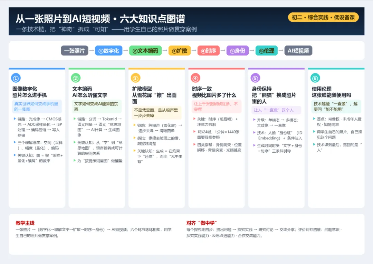Click subheading 视频比图片多了什么
Image resolution: width=373 pixels, height=264 pixels.
(214, 95)
